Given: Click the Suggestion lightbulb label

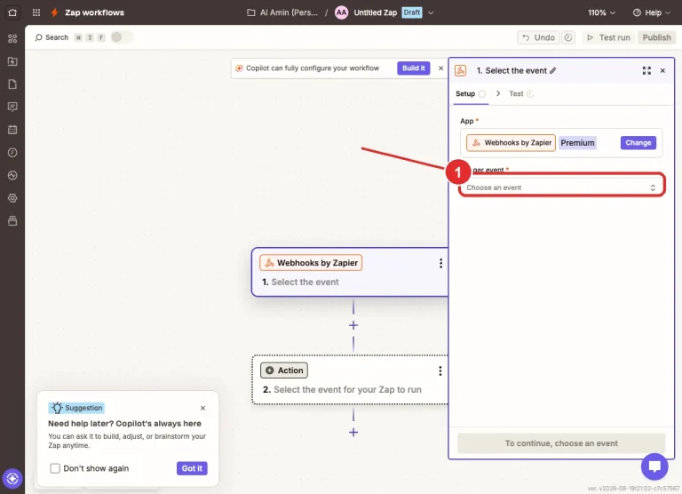Looking at the screenshot, I should 76,408.
